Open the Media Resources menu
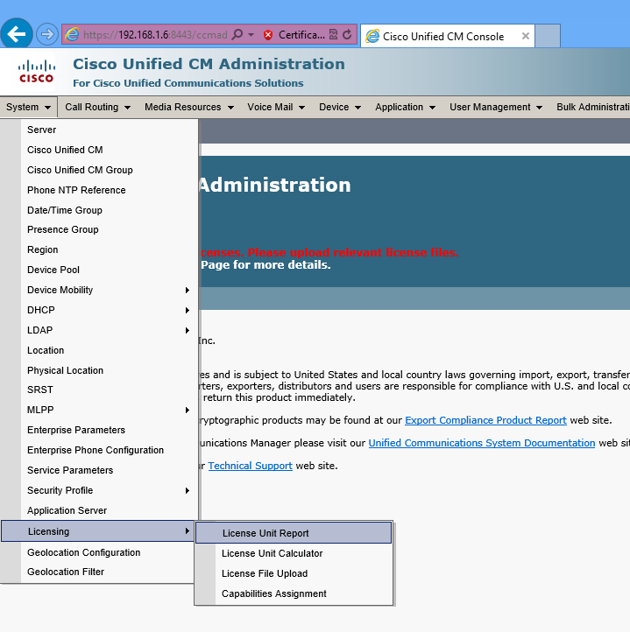 click(x=189, y=107)
